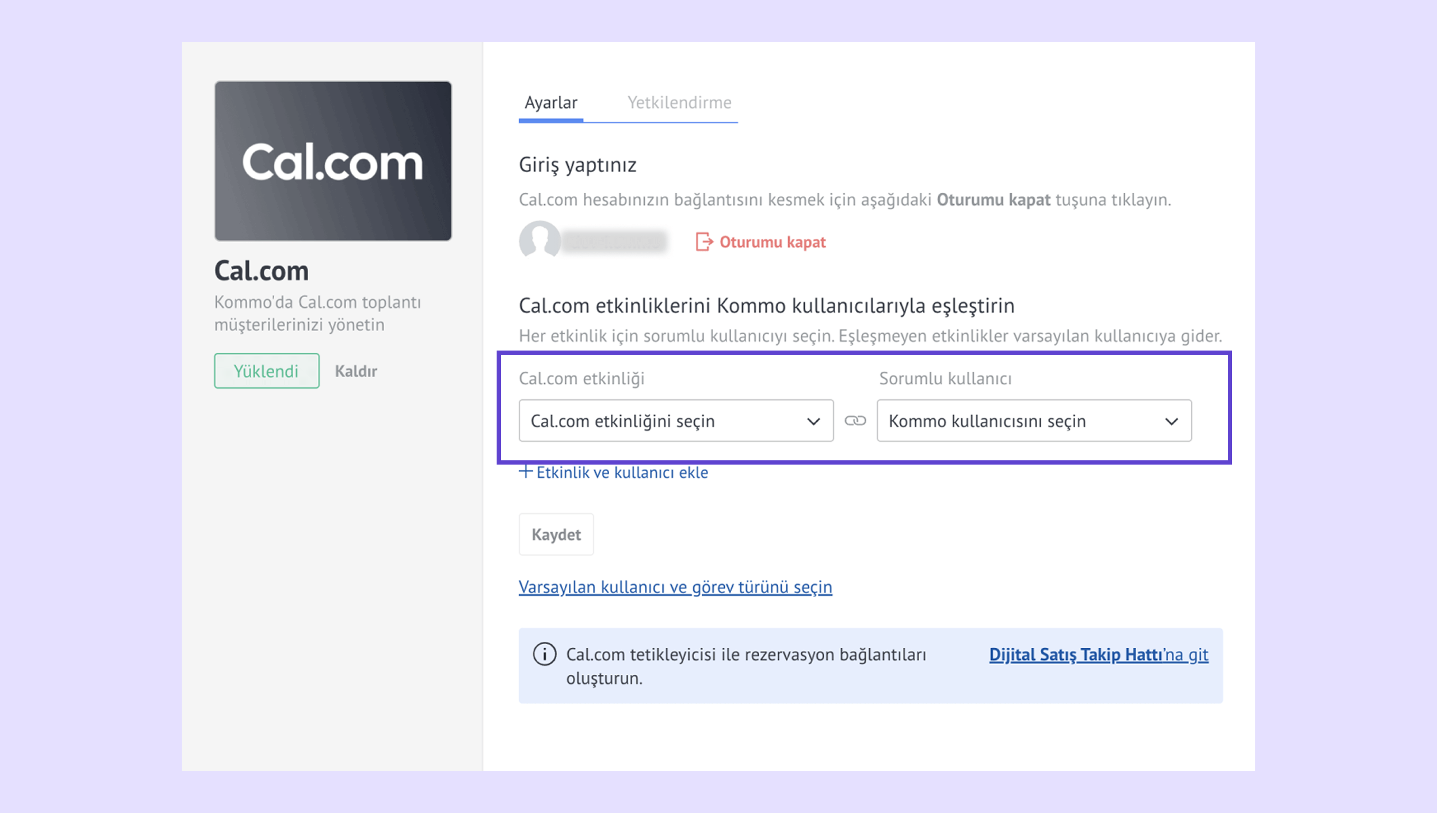Click the plus icon to add event
This screenshot has width=1437, height=813.
point(525,472)
